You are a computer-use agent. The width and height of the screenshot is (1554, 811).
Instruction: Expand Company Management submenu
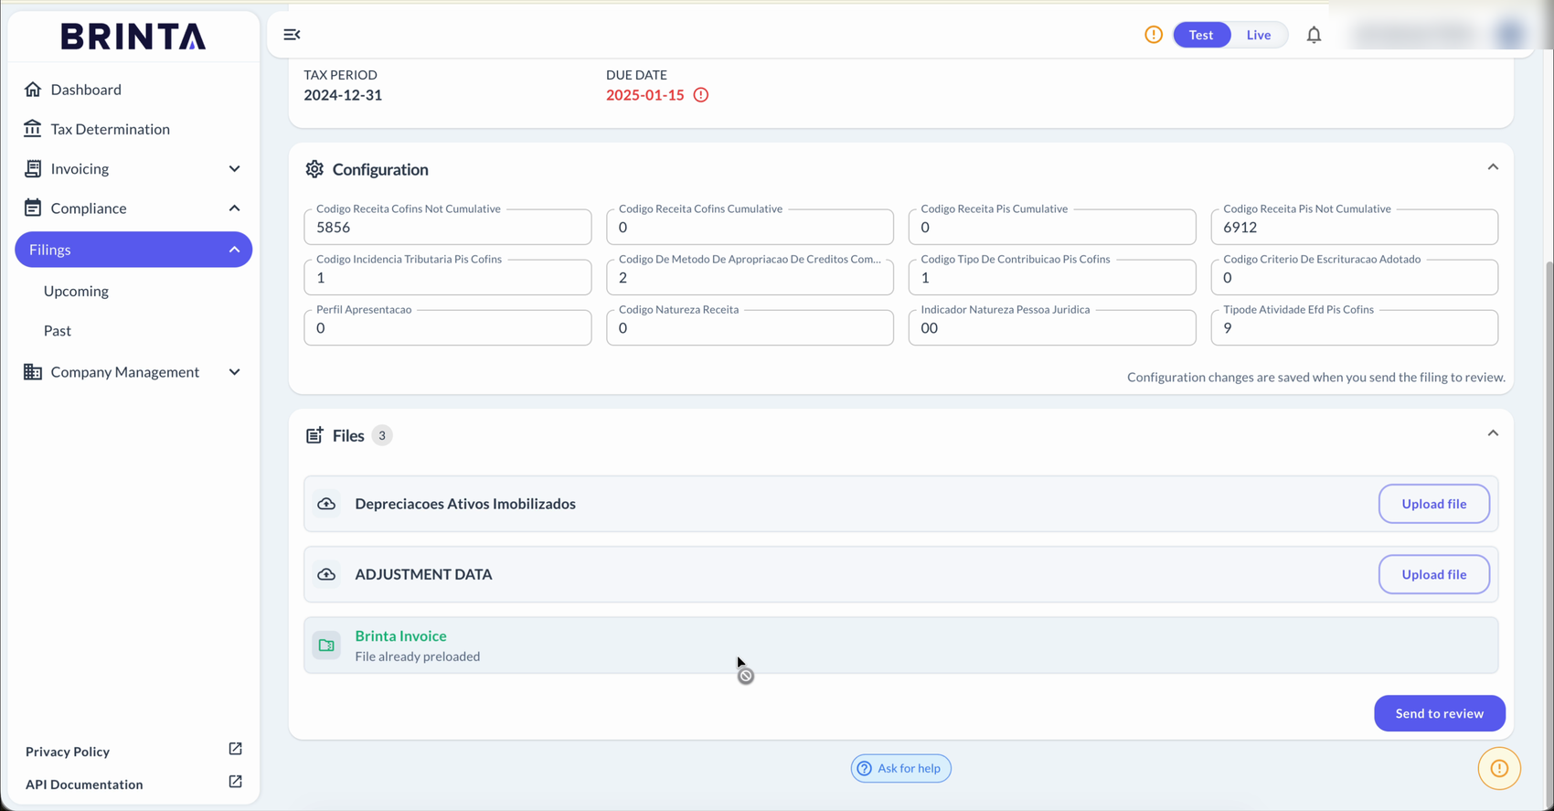[x=235, y=372]
